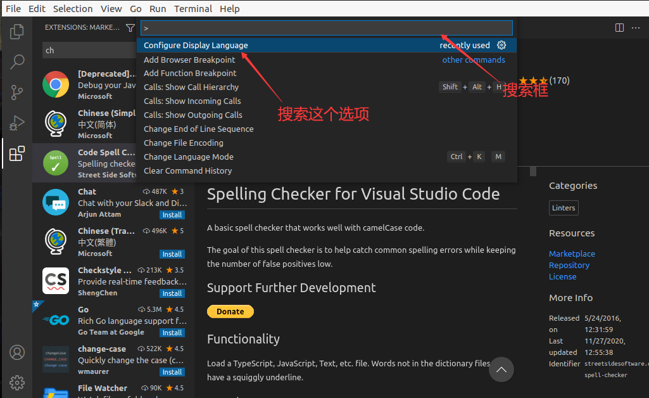
Task: Select the Chat extension icon
Action: click(x=56, y=202)
